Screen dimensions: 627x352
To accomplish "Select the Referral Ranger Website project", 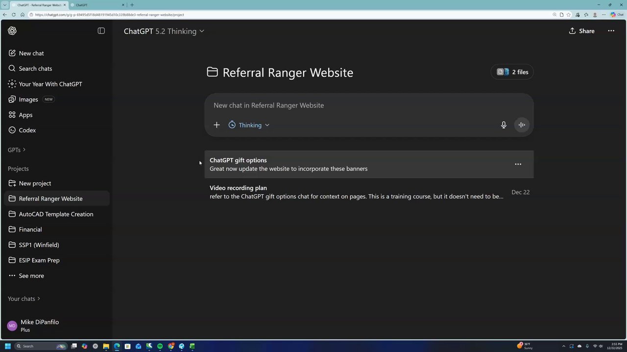I will pyautogui.click(x=57, y=198).
